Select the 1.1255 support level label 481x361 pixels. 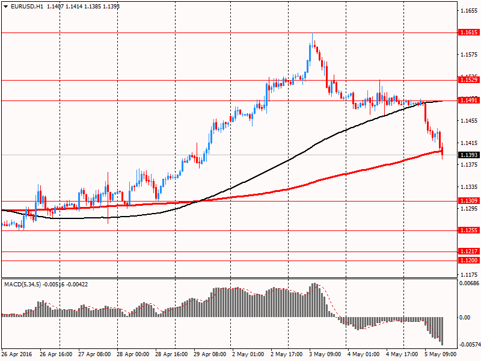click(469, 230)
